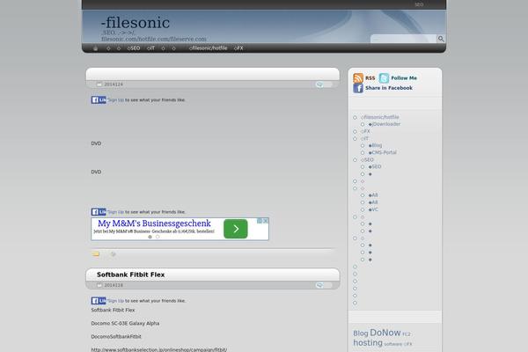528x352 pixels.
Task: Click the filesonic.com/hotfile.com/fileserve.com tagline text
Action: point(154,39)
